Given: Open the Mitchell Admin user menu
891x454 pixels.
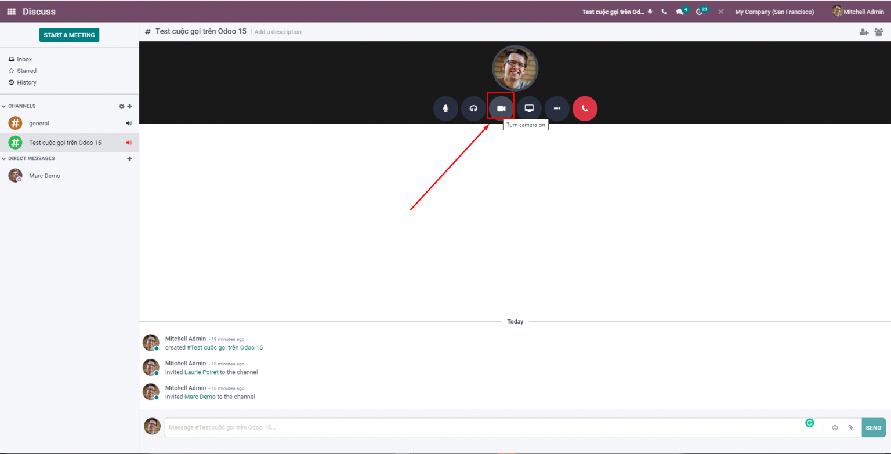Looking at the screenshot, I should (858, 12).
